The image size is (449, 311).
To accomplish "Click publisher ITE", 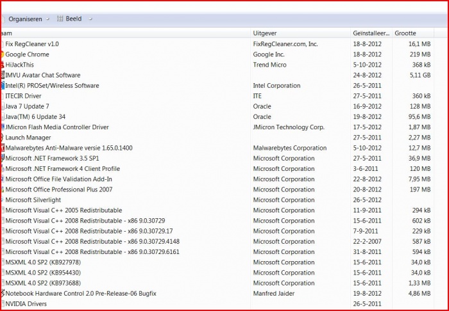I will pyautogui.click(x=257, y=96).
